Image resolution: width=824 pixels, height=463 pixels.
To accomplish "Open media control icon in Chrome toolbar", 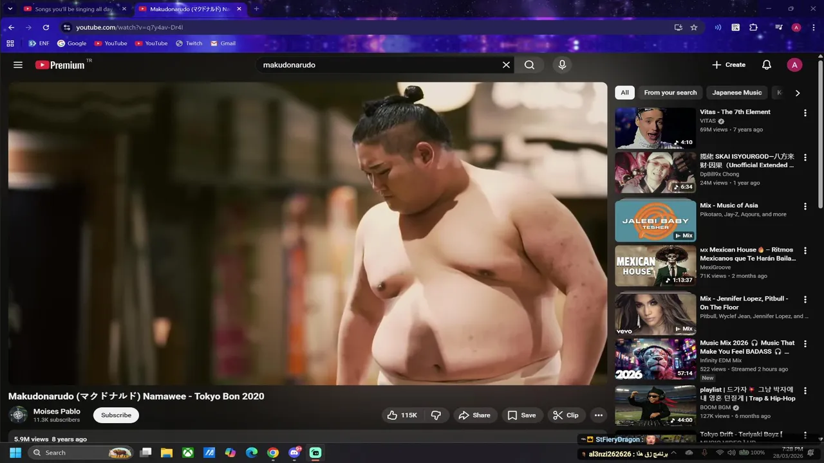I will (779, 28).
